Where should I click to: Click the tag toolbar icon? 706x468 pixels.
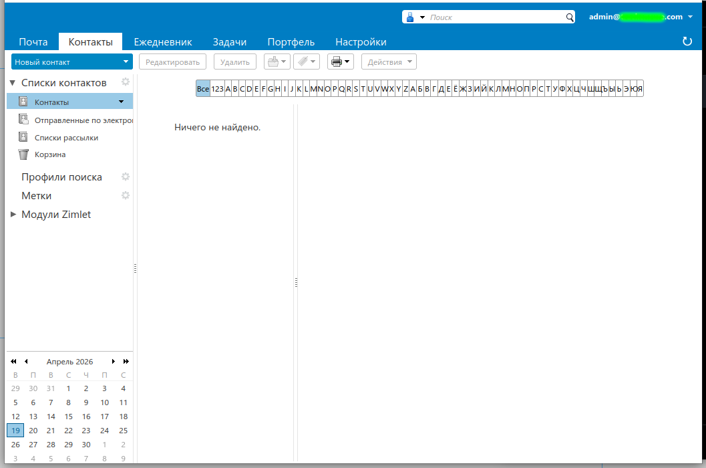[303, 62]
